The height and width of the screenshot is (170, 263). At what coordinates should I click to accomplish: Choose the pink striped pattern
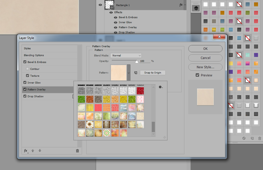point(140,99)
